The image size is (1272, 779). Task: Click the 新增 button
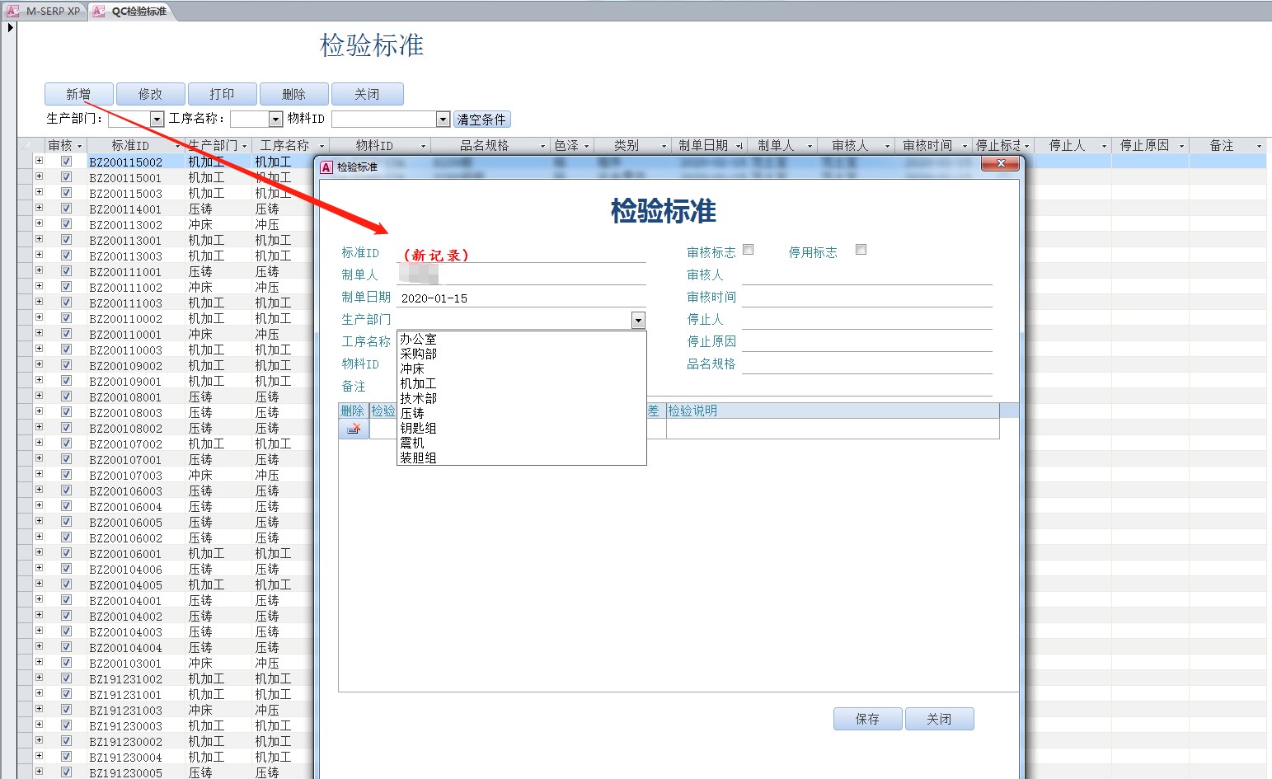(x=78, y=94)
